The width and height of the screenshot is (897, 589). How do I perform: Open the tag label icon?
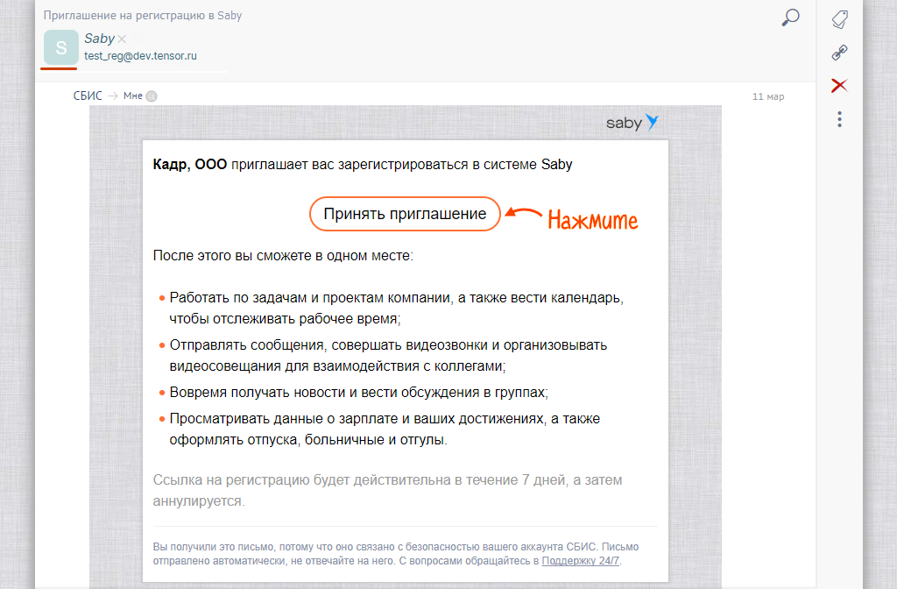coord(839,19)
